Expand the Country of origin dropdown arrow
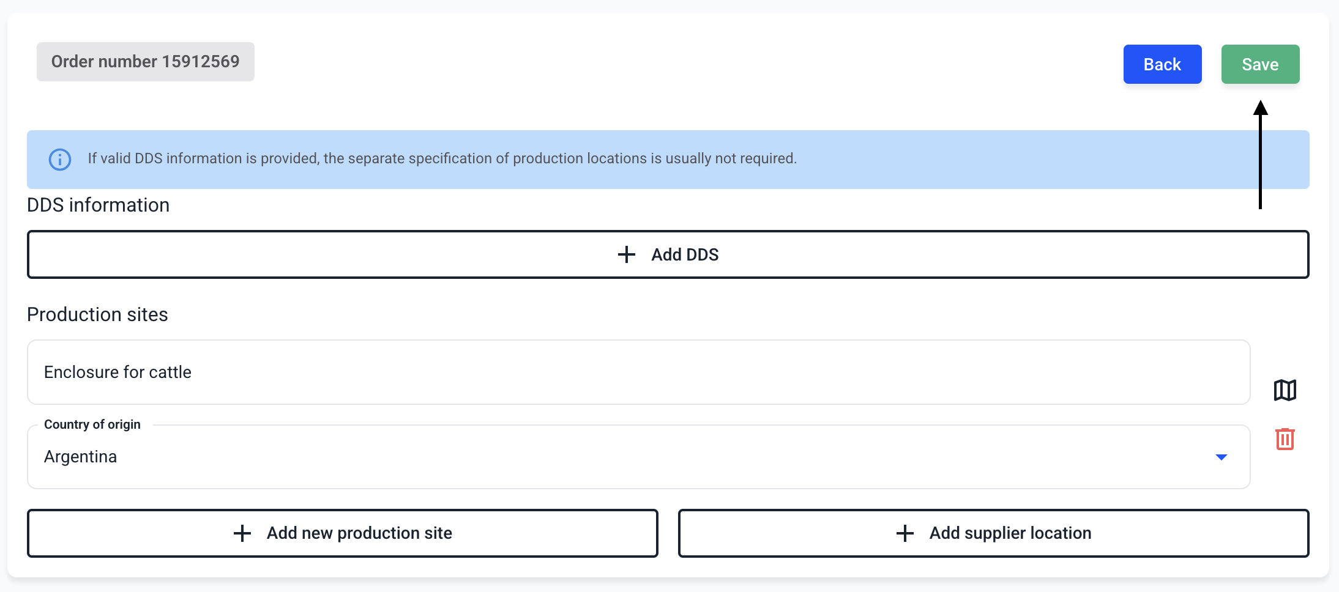1339x592 pixels. pyautogui.click(x=1221, y=457)
